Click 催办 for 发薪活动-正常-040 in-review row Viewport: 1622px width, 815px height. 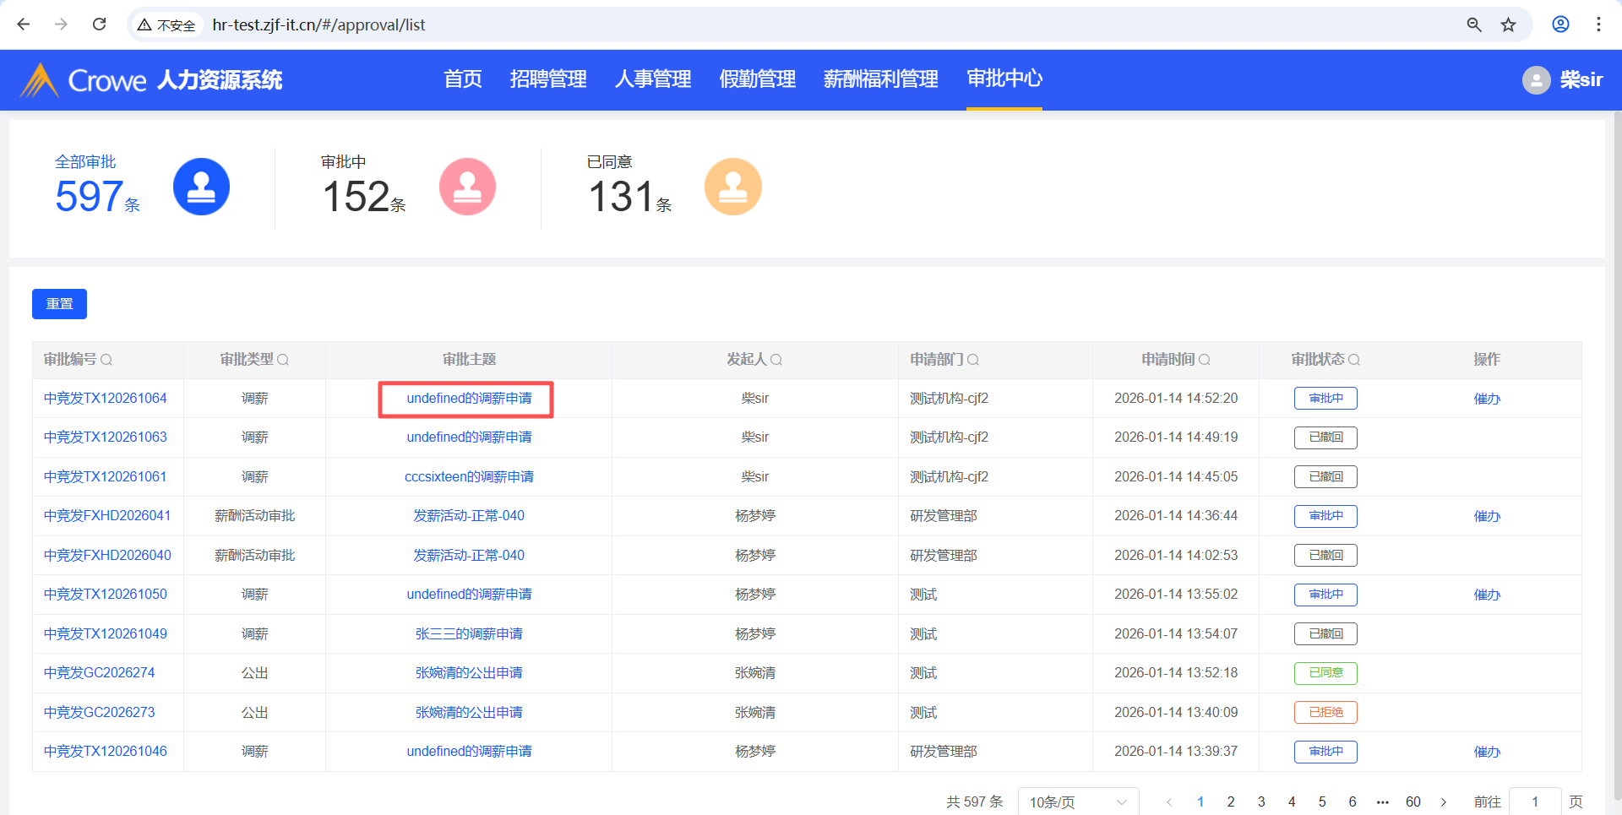[1487, 516]
